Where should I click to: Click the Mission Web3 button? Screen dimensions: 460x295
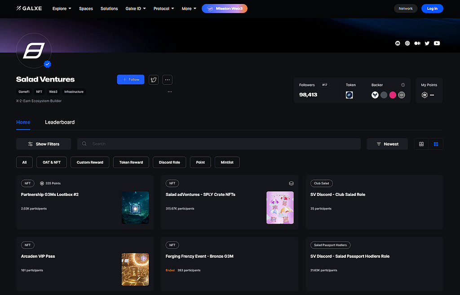[225, 9]
